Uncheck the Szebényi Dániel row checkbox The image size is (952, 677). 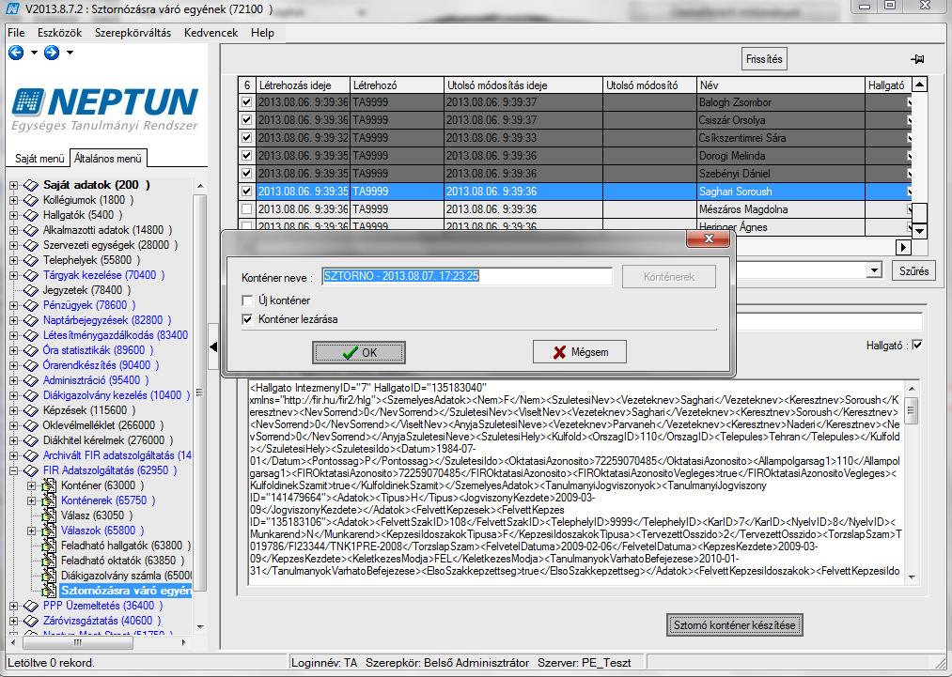[x=246, y=173]
